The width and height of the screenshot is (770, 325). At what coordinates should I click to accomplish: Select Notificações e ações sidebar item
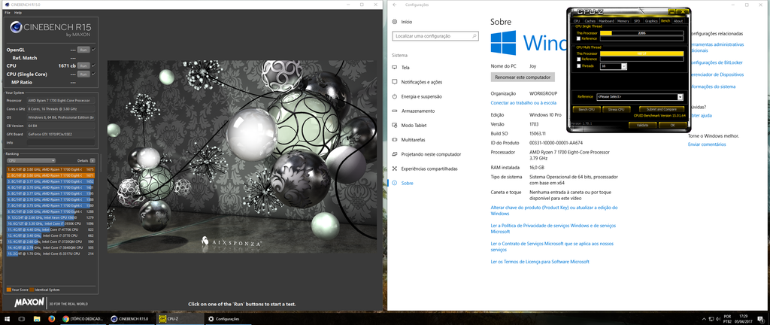pyautogui.click(x=421, y=82)
